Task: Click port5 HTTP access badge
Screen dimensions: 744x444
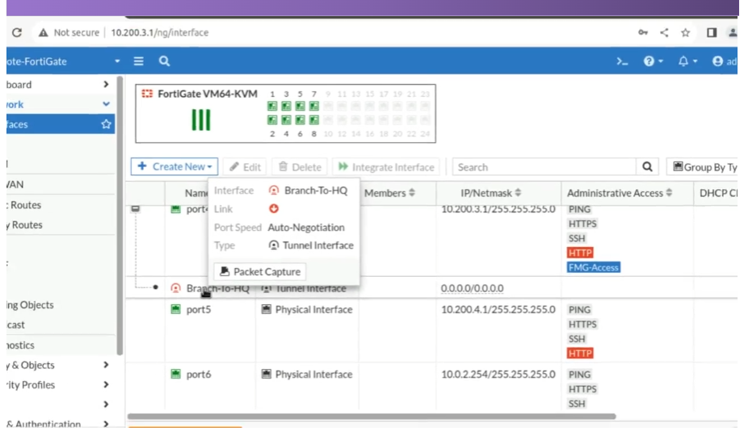Action: pyautogui.click(x=580, y=354)
